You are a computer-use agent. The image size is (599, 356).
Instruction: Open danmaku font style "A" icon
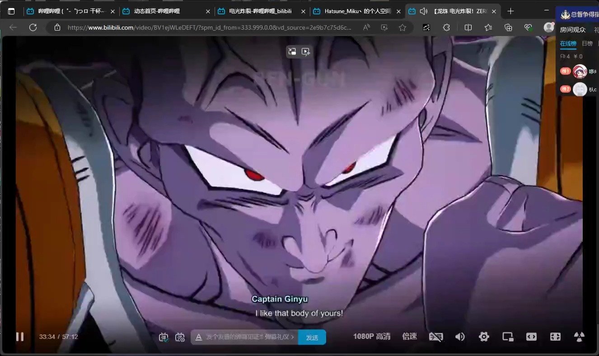click(198, 337)
